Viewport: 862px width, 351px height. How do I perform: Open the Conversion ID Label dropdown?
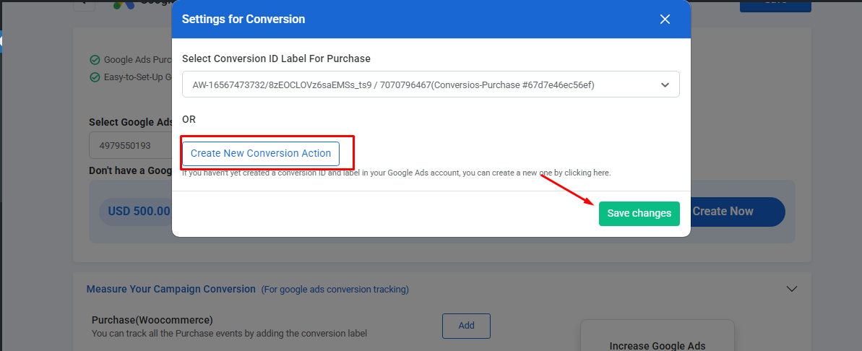click(x=431, y=84)
